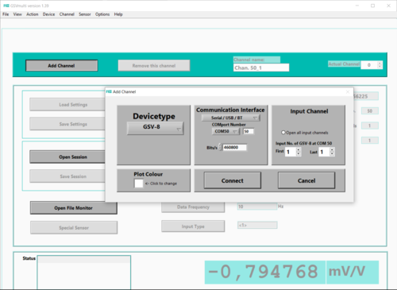The image size is (397, 290).
Task: Open the Options menu
Action: [102, 14]
